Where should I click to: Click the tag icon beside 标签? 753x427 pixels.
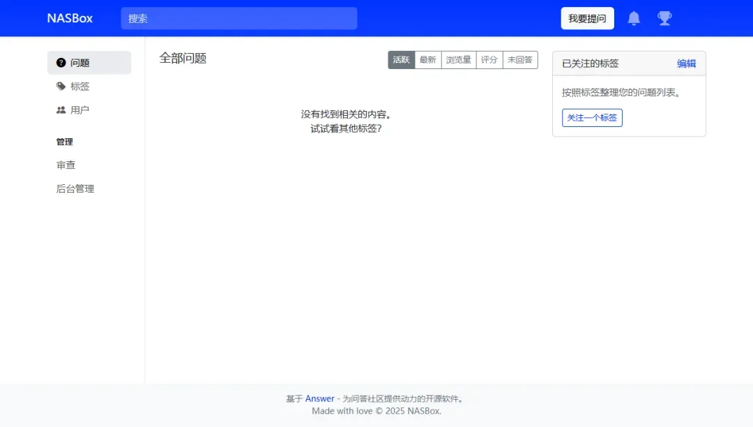[x=61, y=87]
